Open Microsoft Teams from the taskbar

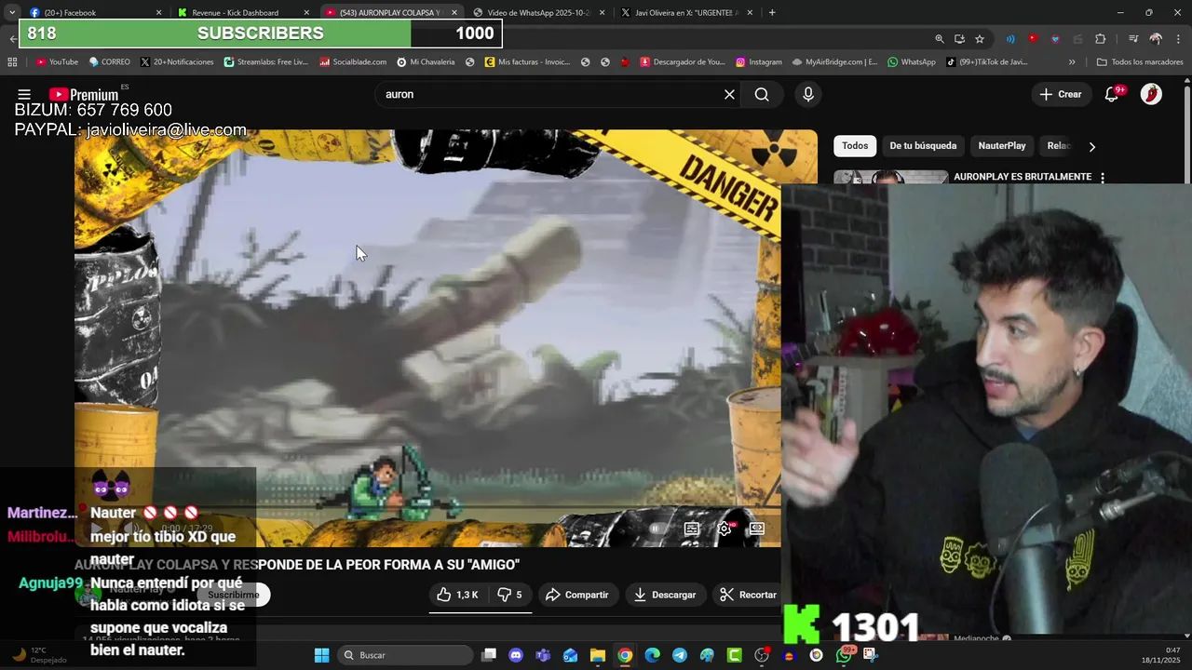tap(543, 655)
